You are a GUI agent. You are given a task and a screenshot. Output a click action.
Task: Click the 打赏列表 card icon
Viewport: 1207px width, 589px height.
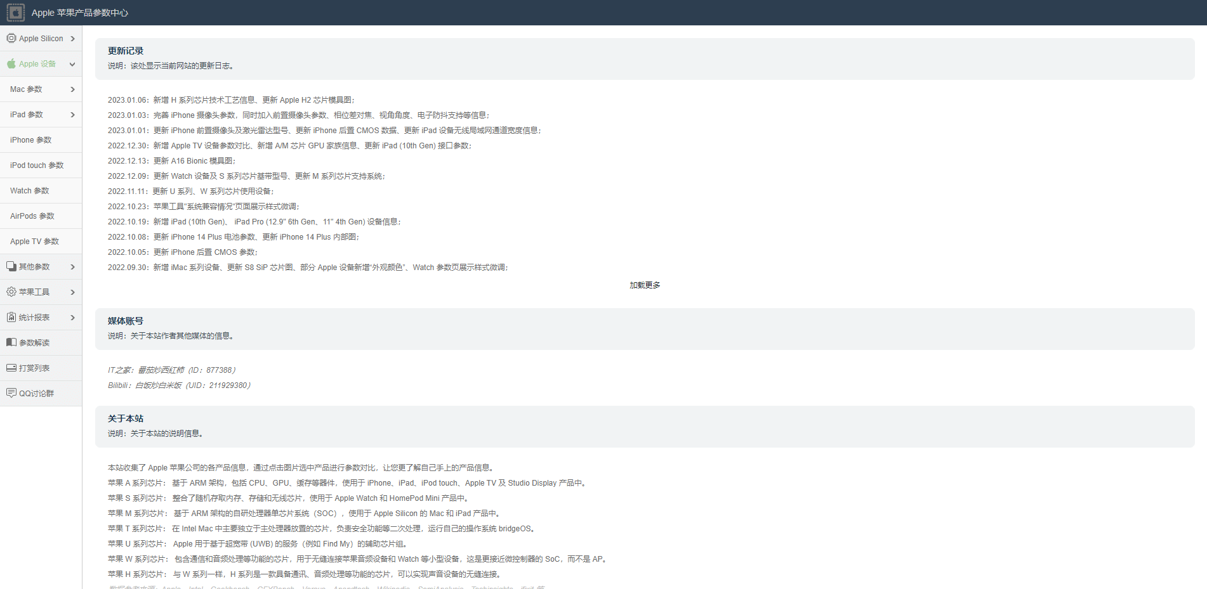[x=11, y=368]
